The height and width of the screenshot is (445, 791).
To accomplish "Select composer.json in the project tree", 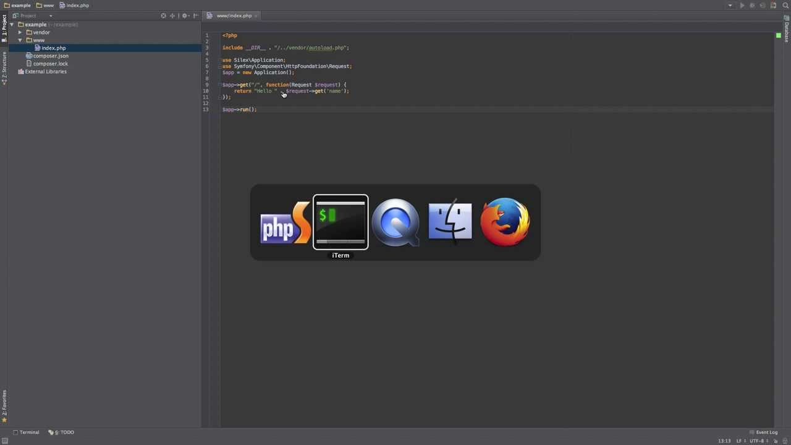I will point(51,56).
